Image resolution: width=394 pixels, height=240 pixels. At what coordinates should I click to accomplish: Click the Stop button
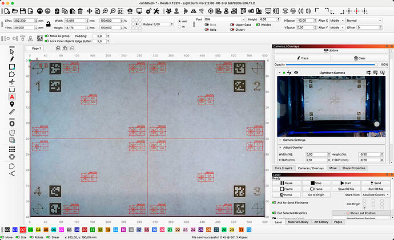316,183
